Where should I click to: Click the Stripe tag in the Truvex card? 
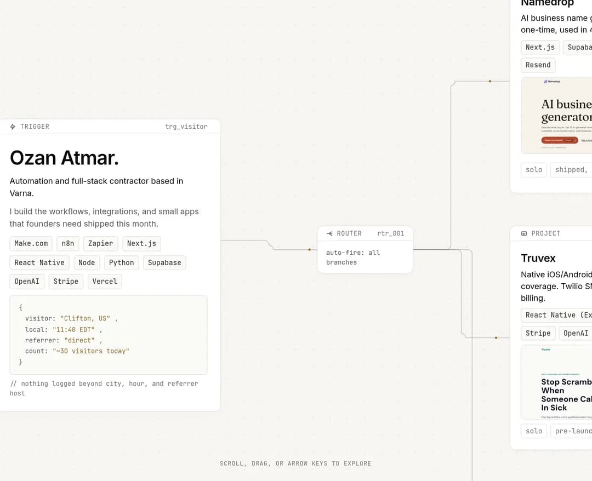[538, 333]
